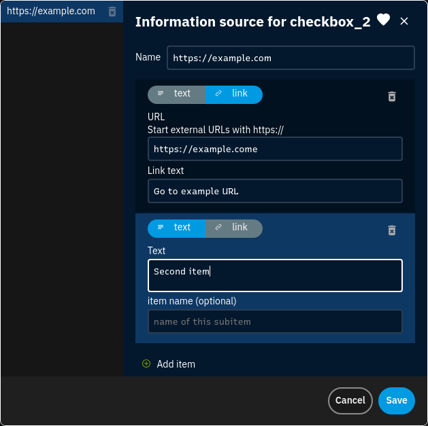Screen dimensions: 428x426
Task: Delete the https://example.com sidebar entry
Action: click(112, 12)
